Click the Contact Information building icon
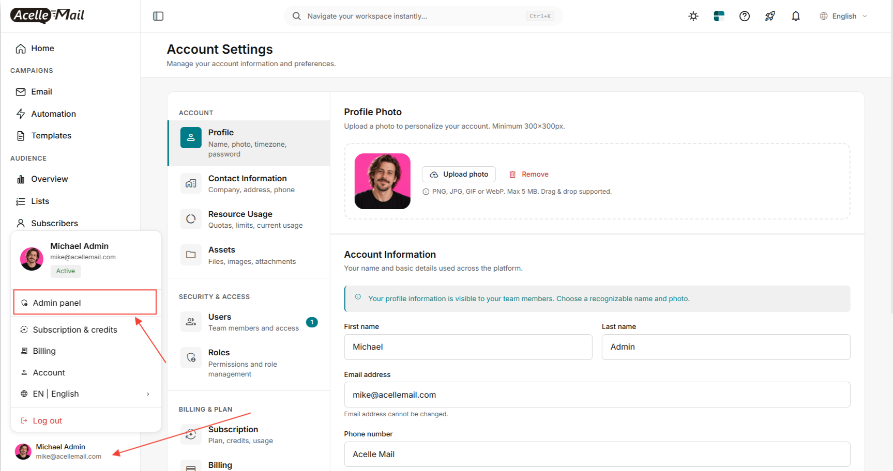The height and width of the screenshot is (471, 893). [191, 183]
